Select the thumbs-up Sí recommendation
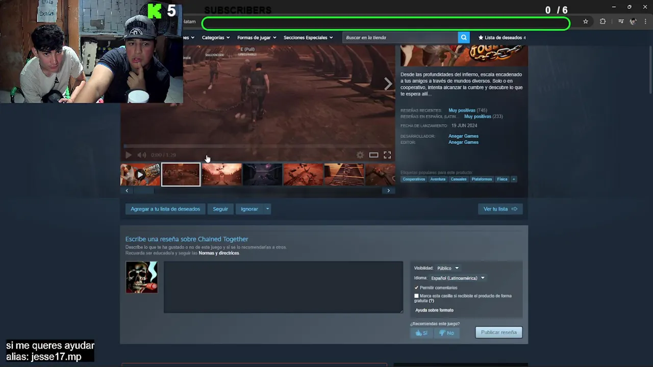This screenshot has width=653, height=367. (x=421, y=333)
